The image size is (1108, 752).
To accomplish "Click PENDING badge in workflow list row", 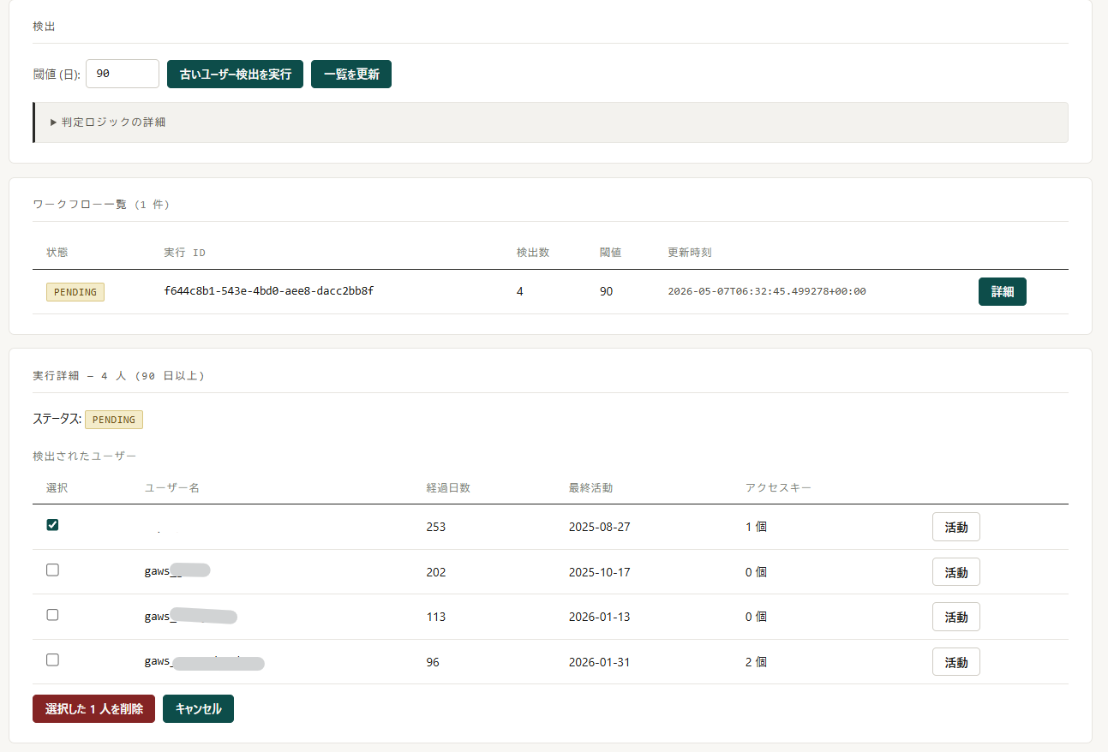I will click(75, 291).
